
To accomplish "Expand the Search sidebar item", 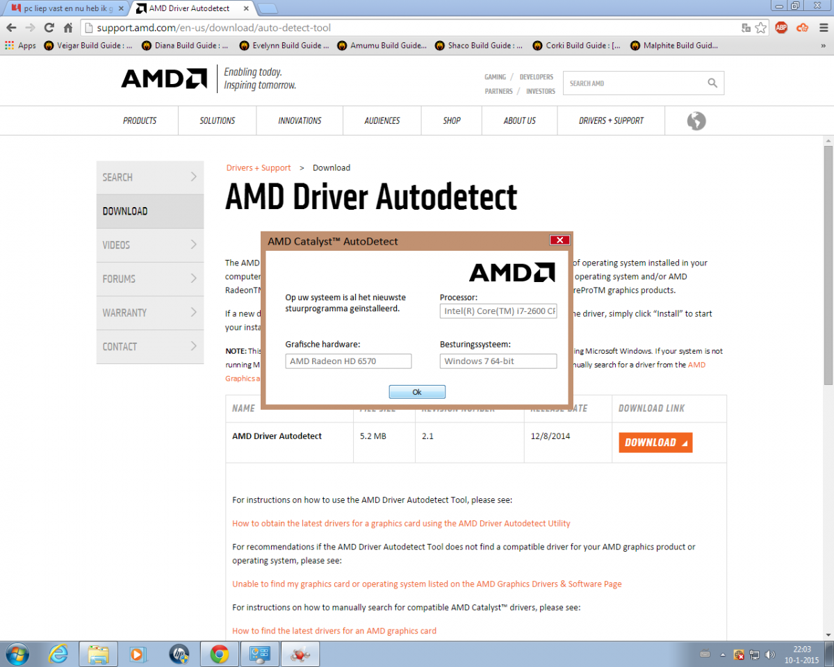I will coord(150,177).
